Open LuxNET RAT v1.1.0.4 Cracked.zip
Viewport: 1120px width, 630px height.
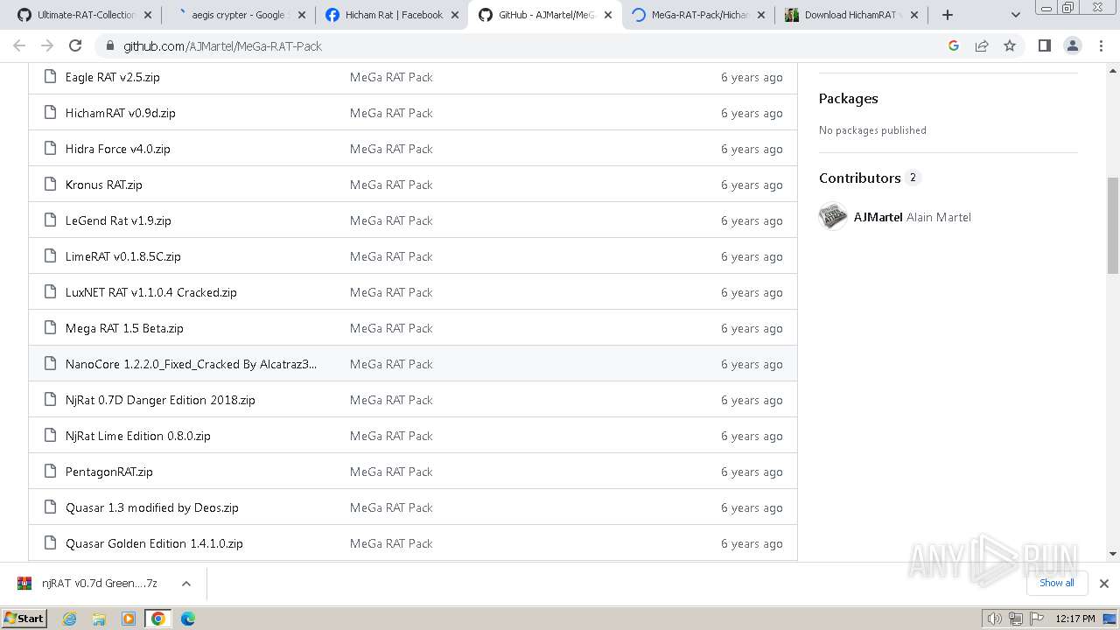tap(150, 292)
